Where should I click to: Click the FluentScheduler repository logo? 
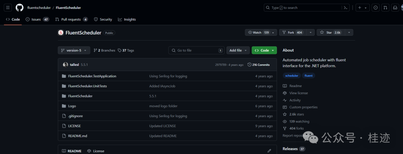61,33
